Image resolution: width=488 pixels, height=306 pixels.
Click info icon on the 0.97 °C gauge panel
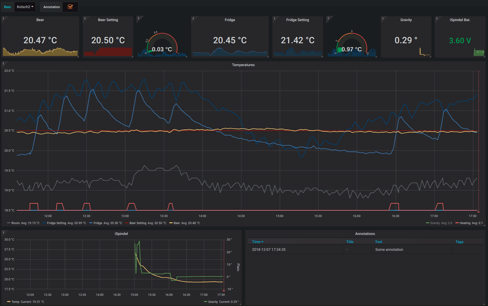click(x=328, y=18)
